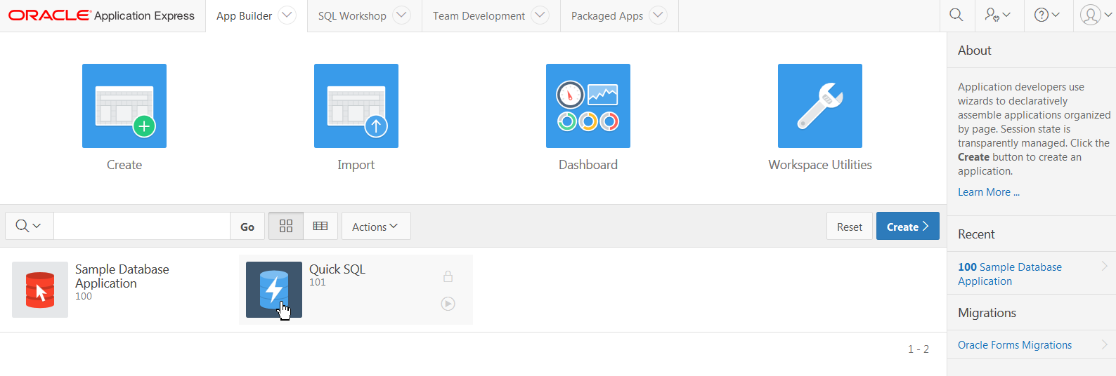Click the Create tile label text
The image size is (1116, 376).
[x=124, y=165]
